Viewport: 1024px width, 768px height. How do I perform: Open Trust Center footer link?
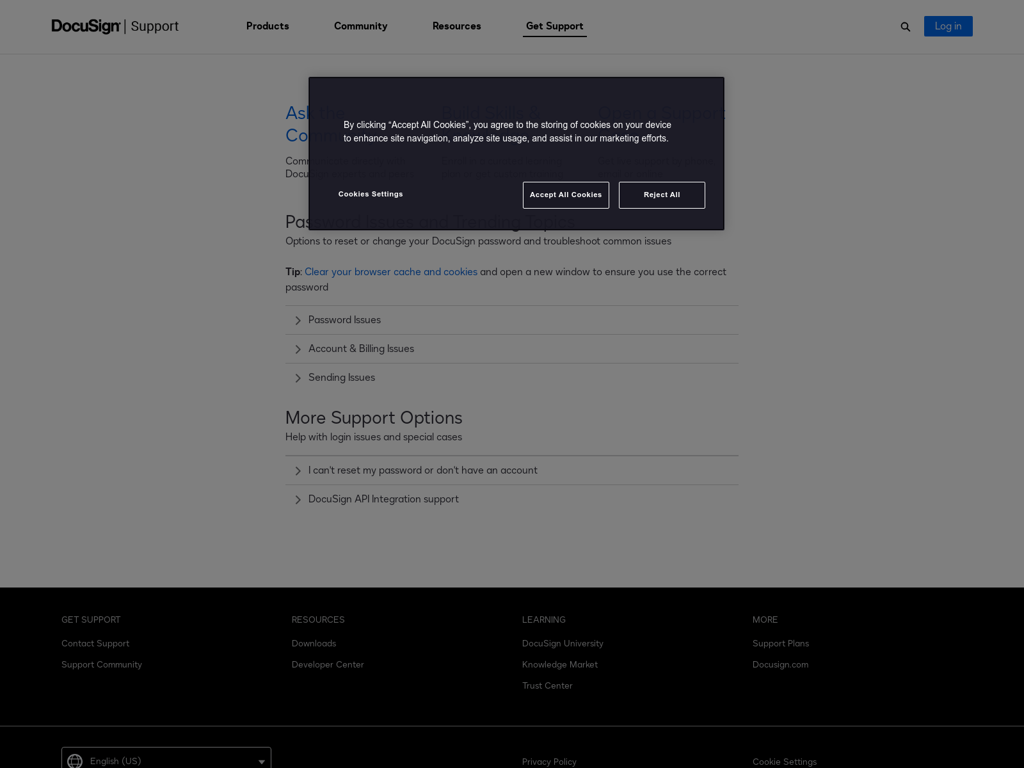point(547,686)
